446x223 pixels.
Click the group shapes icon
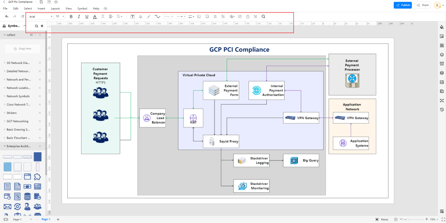point(223,17)
